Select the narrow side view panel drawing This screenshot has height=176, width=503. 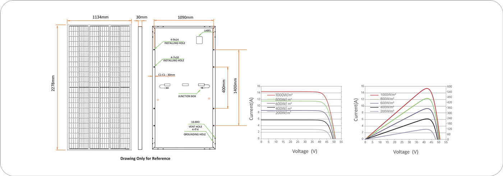(140, 87)
